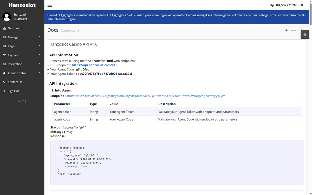Click the Parameter column header
Screen dimensions: 312x195
70,104
